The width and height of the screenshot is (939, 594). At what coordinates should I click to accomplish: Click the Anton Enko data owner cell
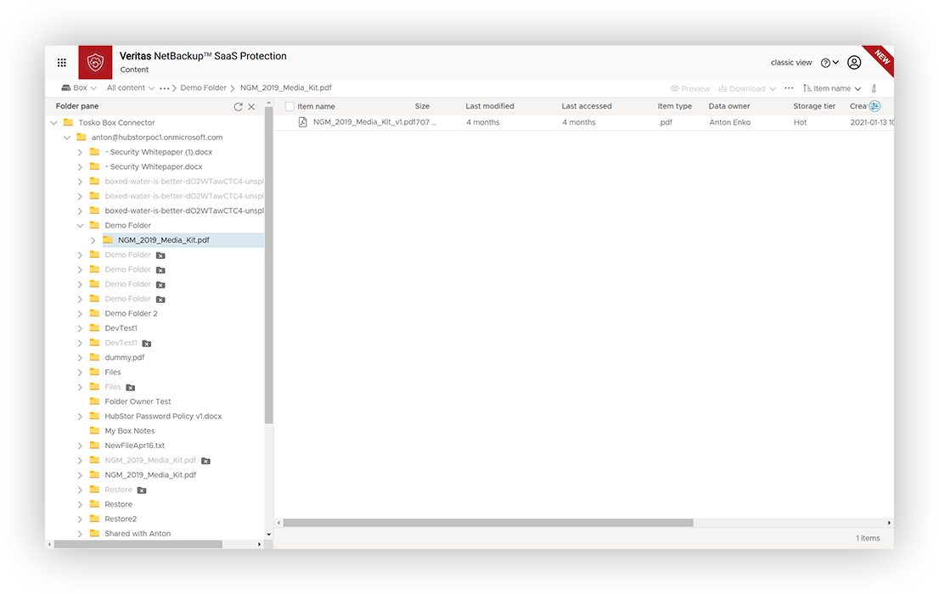[729, 122]
